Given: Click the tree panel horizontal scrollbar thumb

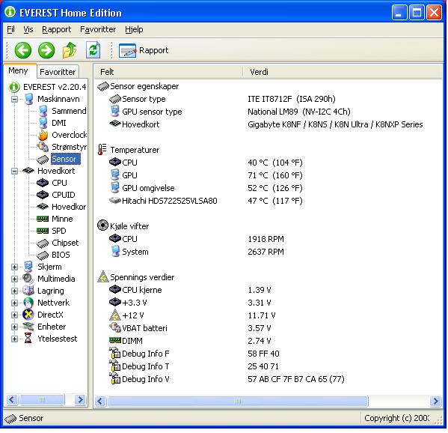Looking at the screenshot, I should click(42, 399).
